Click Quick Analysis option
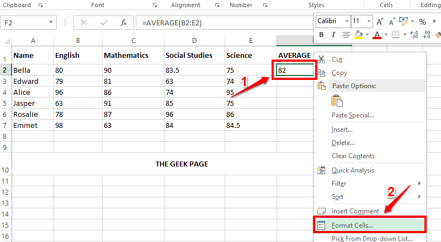Screen dimensions: 441x242 point(353,170)
